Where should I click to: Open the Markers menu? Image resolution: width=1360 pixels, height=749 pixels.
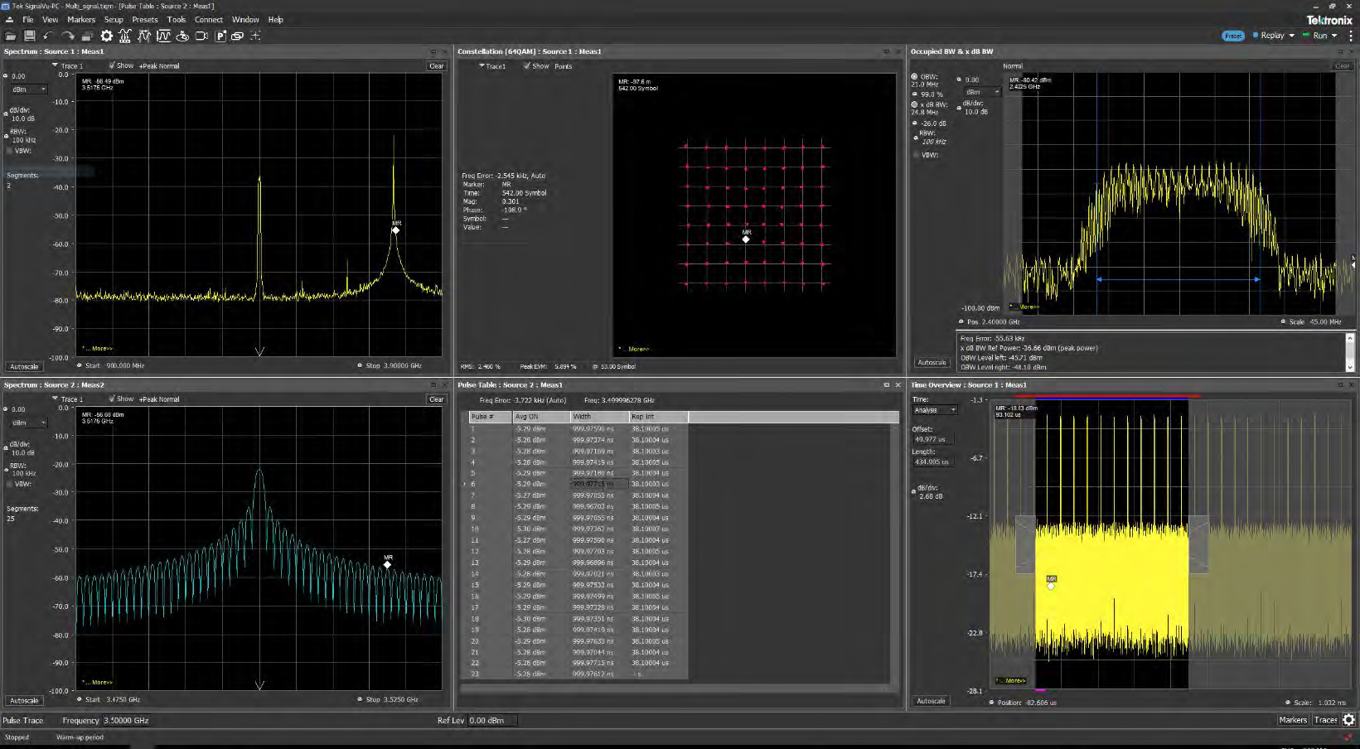(x=81, y=19)
